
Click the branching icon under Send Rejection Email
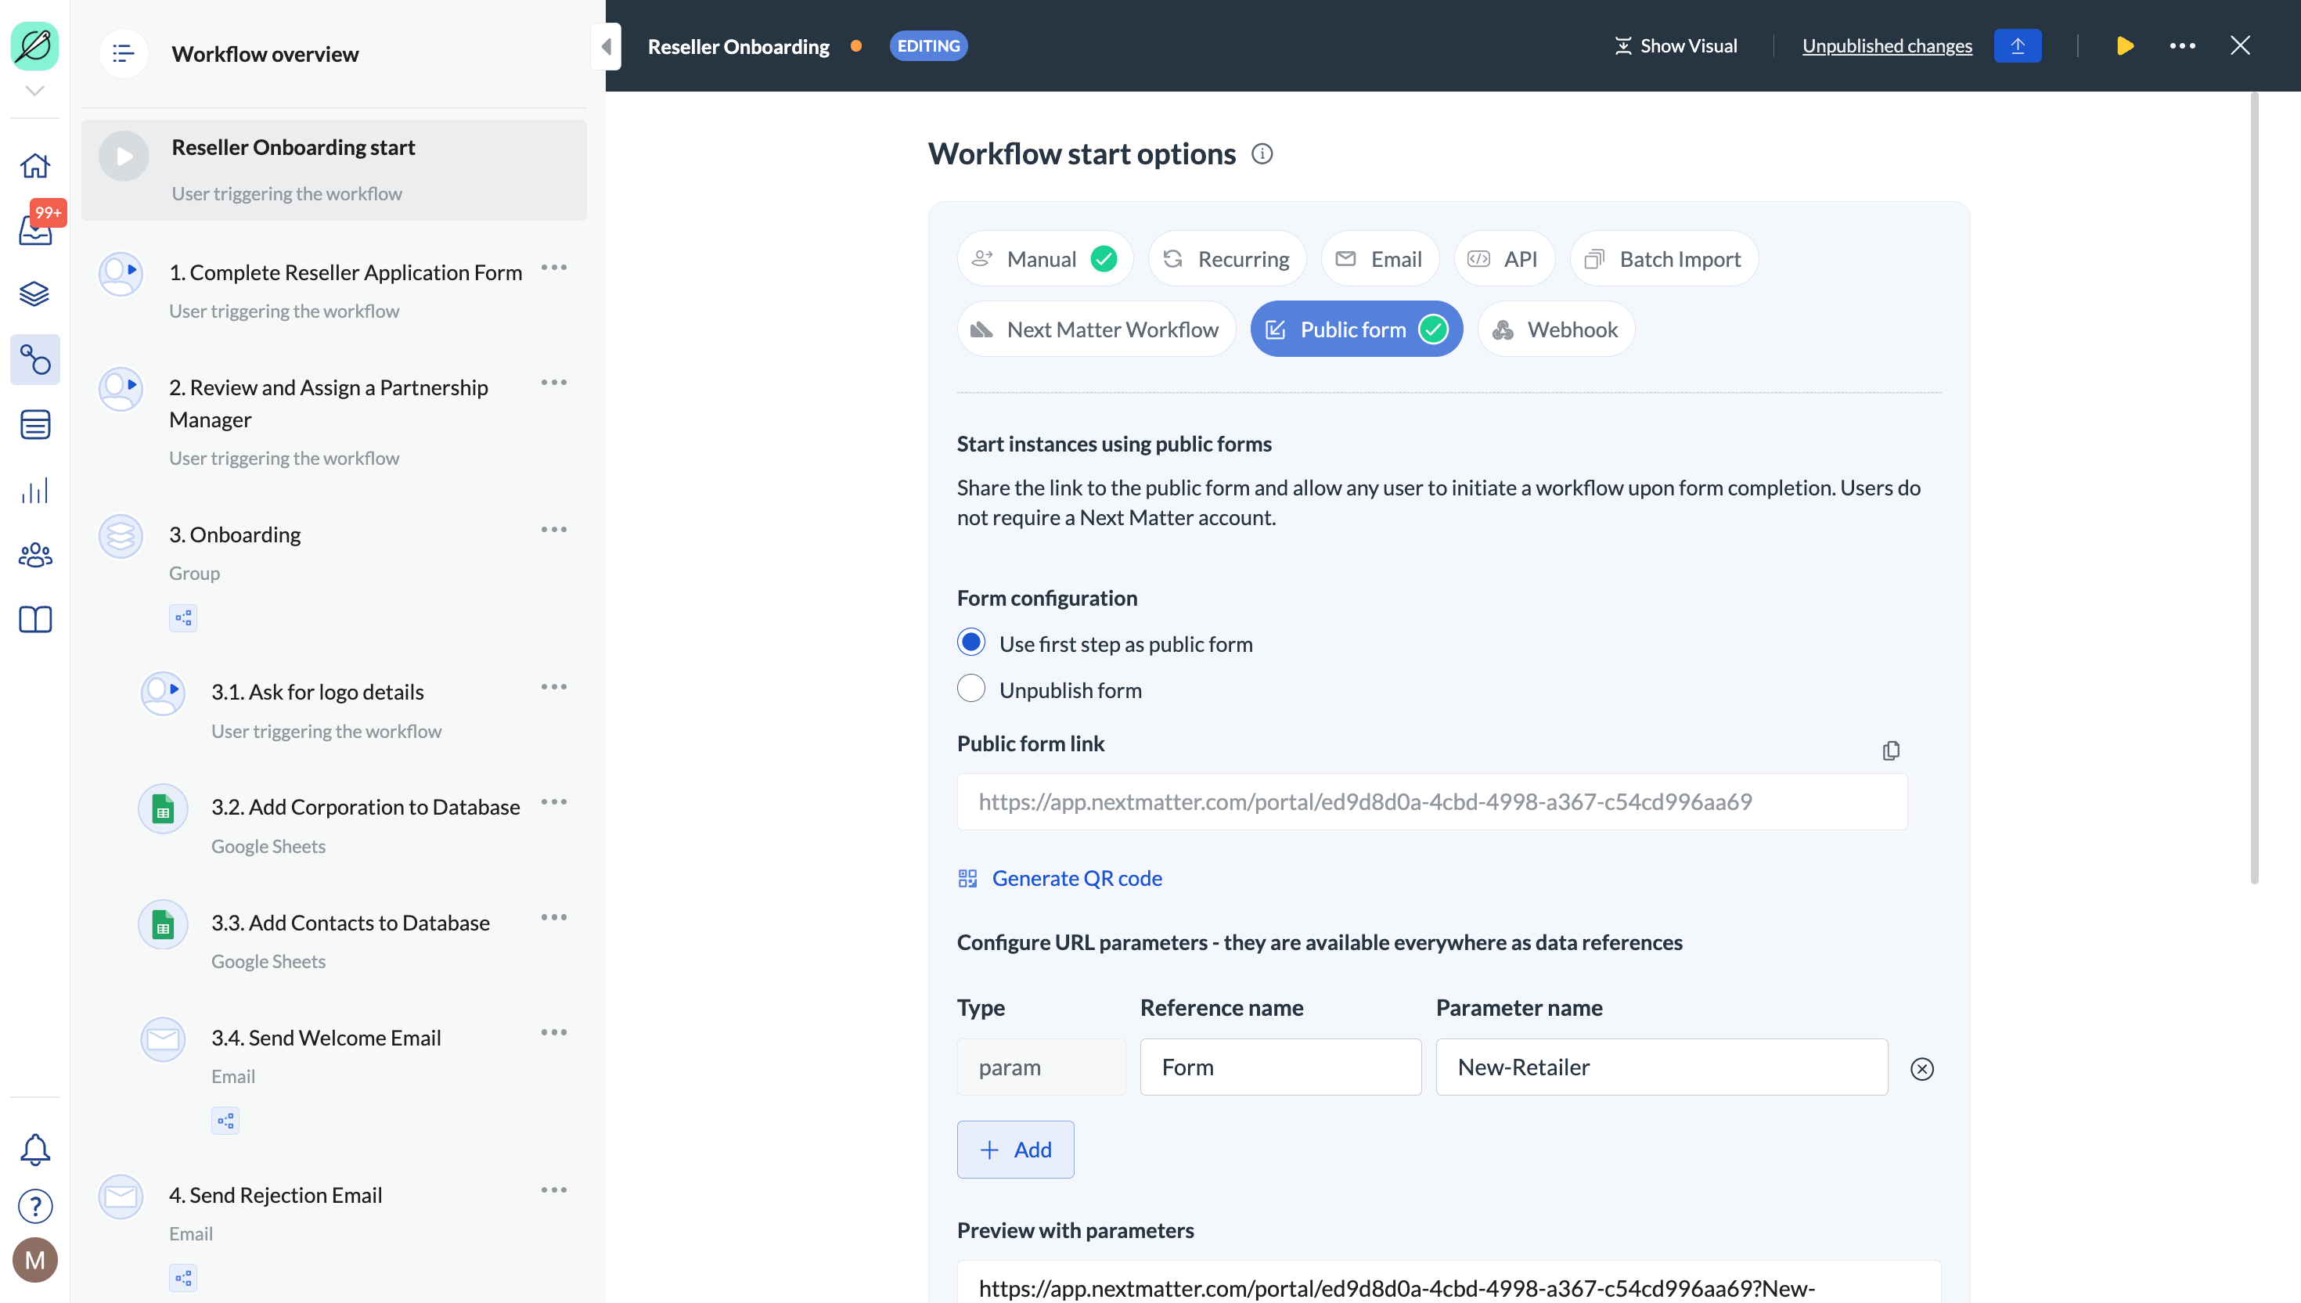pos(182,1278)
